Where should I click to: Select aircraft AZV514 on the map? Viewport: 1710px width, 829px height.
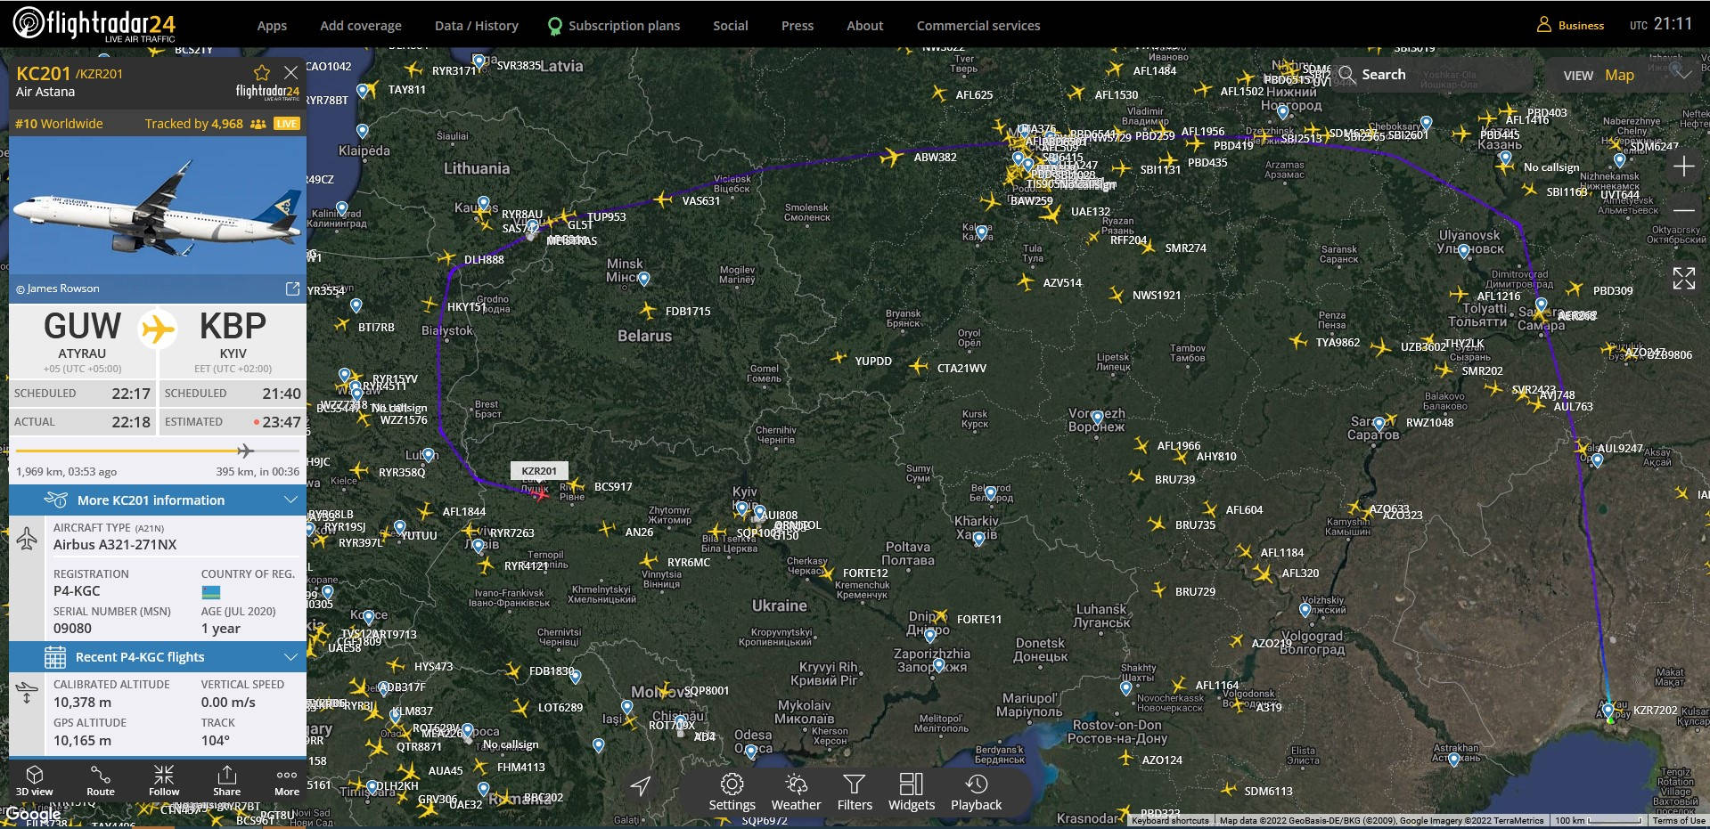pyautogui.click(x=1027, y=282)
